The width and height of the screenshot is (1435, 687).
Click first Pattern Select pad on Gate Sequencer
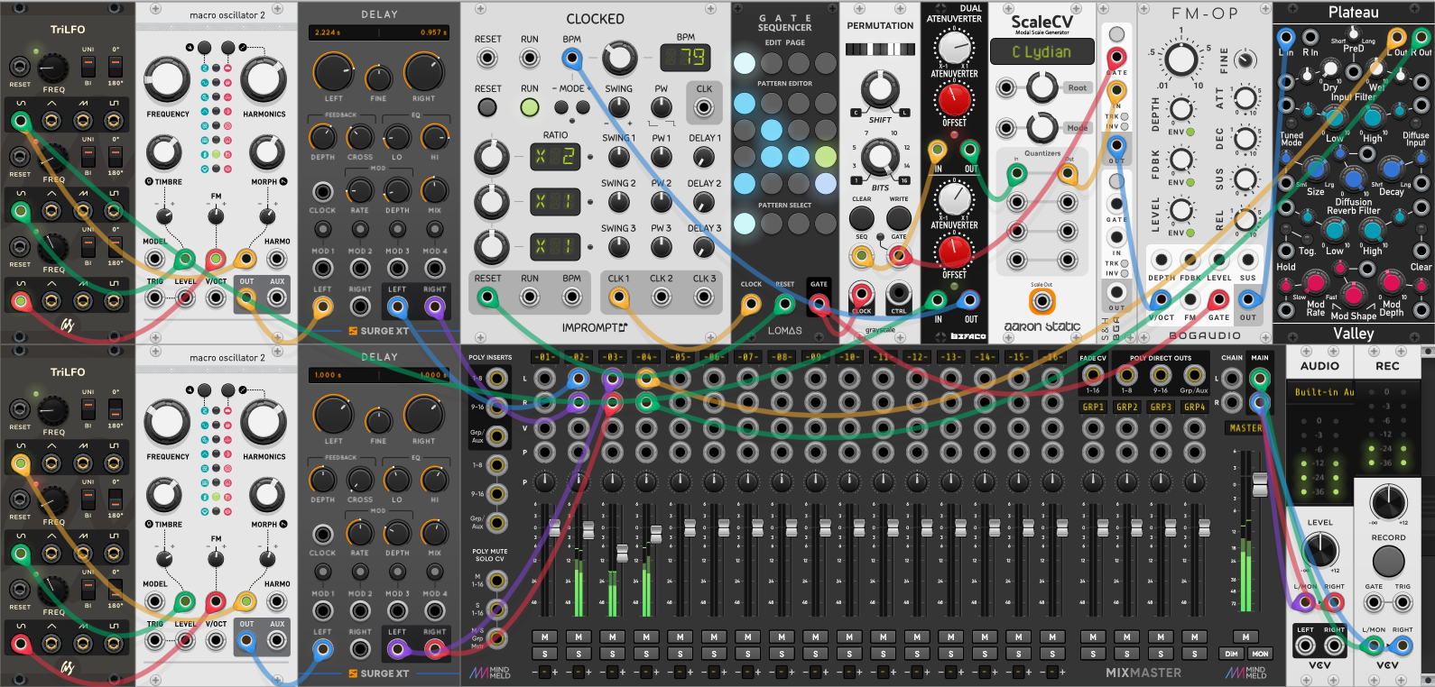(x=745, y=223)
